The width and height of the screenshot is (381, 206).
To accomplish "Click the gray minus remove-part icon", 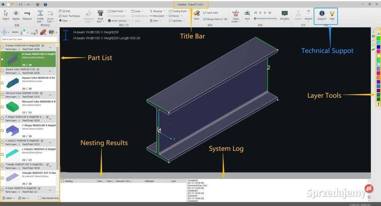I will point(15,32).
